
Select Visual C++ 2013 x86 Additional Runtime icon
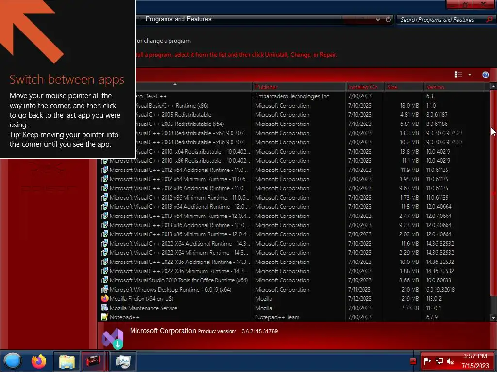pos(105,225)
